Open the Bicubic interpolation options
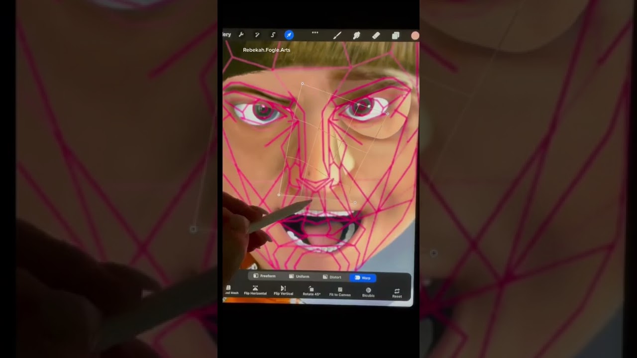This screenshot has height=358, width=637. pyautogui.click(x=368, y=293)
